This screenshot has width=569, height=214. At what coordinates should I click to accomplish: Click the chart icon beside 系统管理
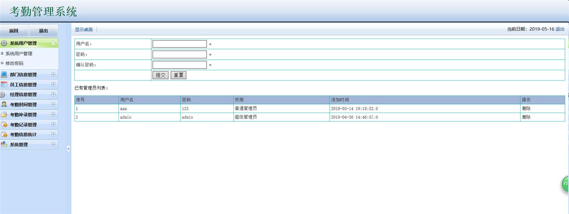coord(4,145)
